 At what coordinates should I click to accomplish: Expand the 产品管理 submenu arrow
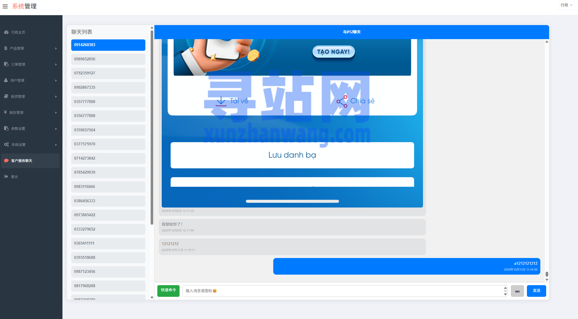click(x=56, y=48)
